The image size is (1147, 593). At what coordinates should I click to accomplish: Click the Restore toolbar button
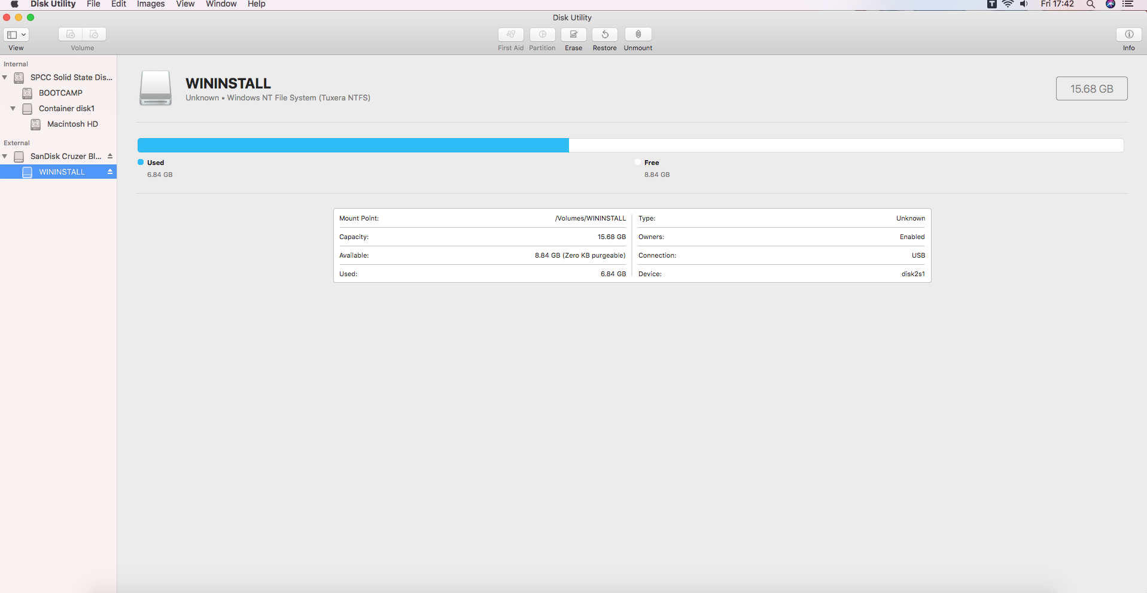coord(605,35)
